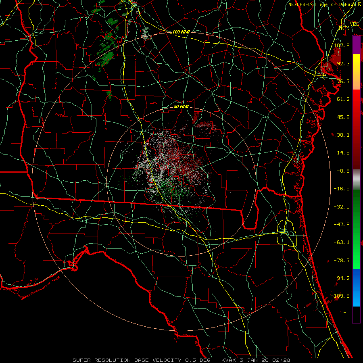The width and height of the screenshot is (363, 363).
Task: Click the VEL legend title
Action: click(354, 24)
